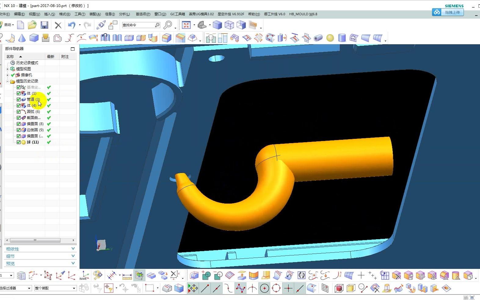Expand the 模型视图 tree node

coord(8,69)
